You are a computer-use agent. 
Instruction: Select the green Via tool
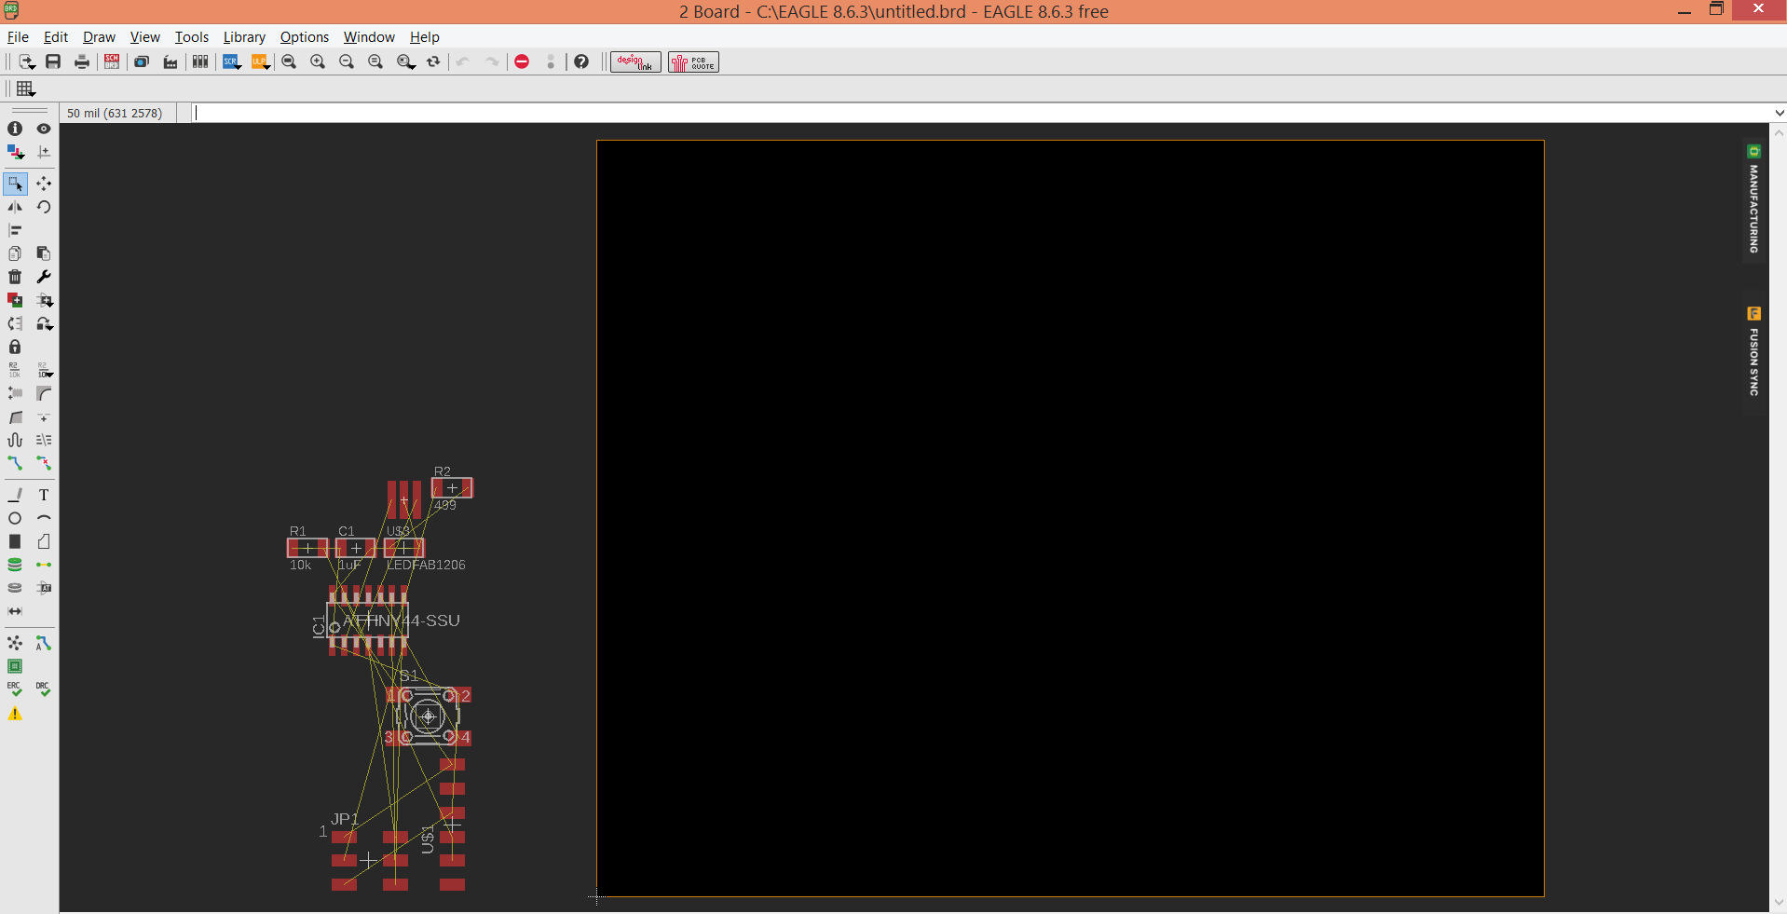[15, 565]
